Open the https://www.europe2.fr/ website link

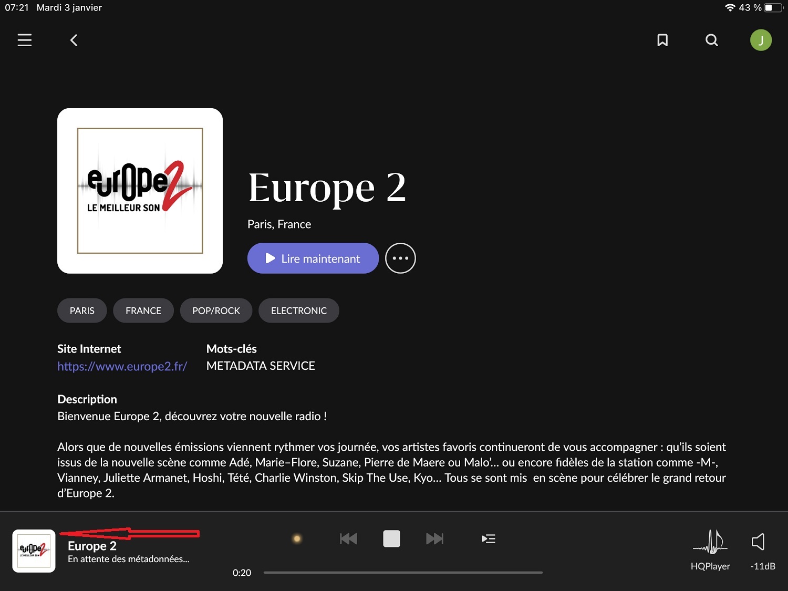122,366
